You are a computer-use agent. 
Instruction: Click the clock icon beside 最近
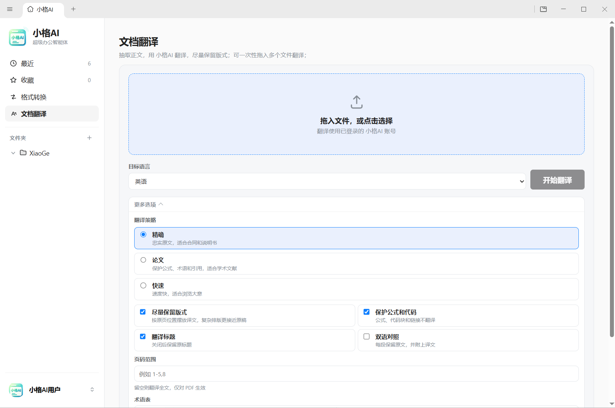(13, 63)
